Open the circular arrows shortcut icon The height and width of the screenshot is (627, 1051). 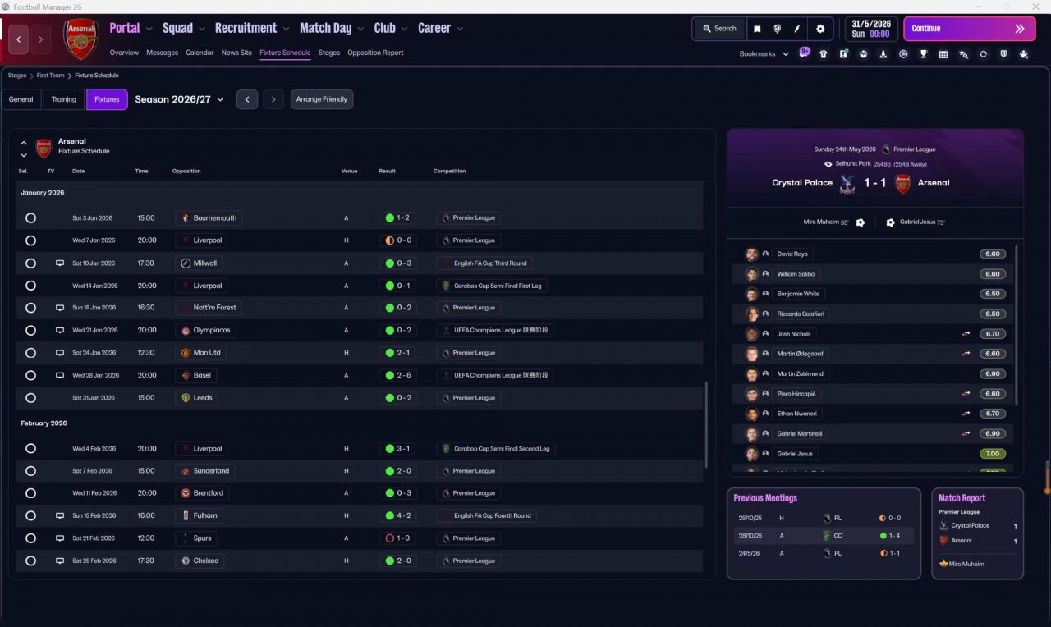[x=983, y=54]
